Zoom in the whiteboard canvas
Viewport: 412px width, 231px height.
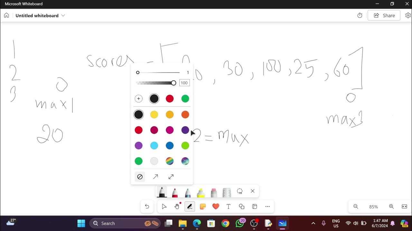click(x=391, y=207)
